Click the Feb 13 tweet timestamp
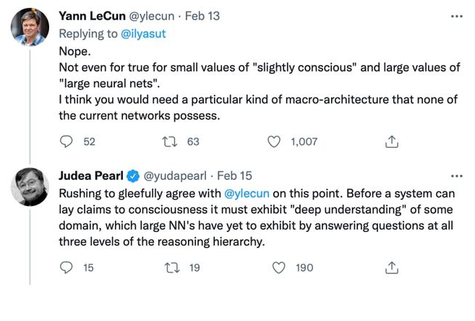 tap(205, 17)
